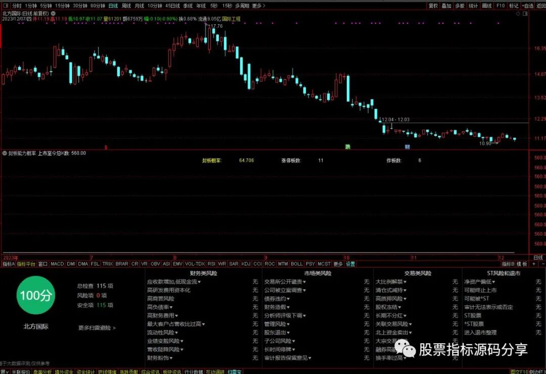Switch to 指标A tab
Image resolution: width=546 pixels, height=374 pixels.
coord(9,264)
